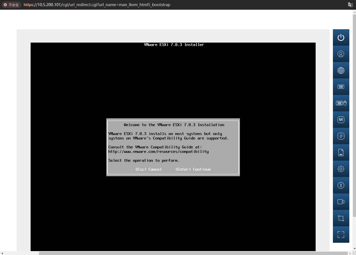Click the (Esc) Cancel option

(148, 169)
